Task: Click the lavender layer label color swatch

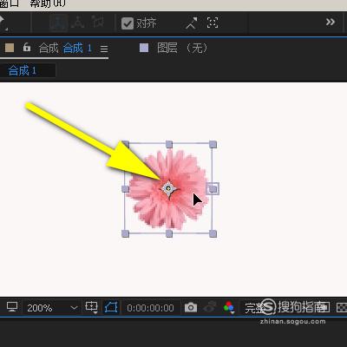Action: point(144,48)
